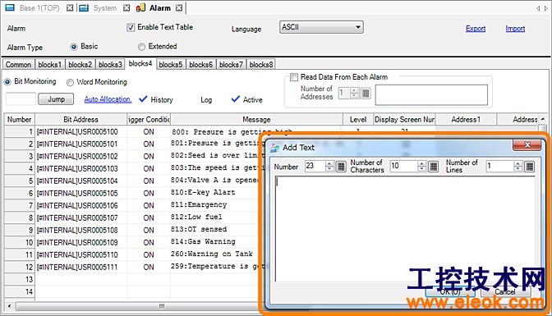
Task: Select Bit Monitoring option
Action: click(7, 81)
